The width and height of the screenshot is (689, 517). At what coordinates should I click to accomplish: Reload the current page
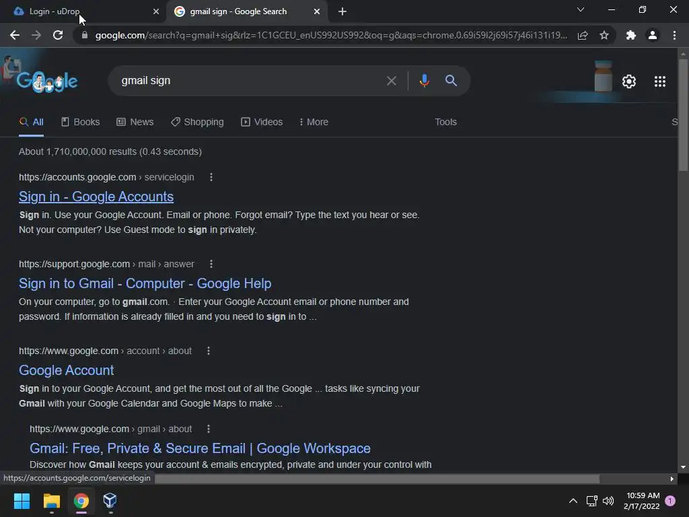point(58,35)
